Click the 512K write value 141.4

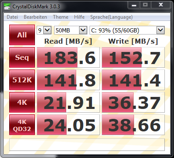[x=133, y=80]
